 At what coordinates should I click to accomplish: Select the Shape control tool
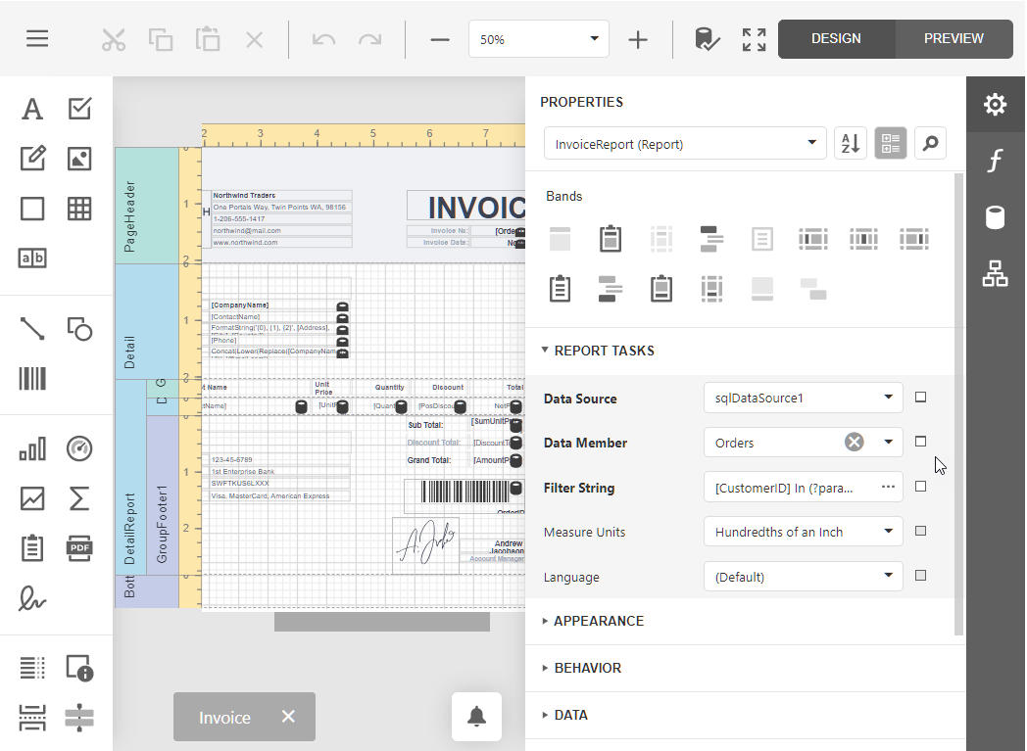click(x=79, y=328)
